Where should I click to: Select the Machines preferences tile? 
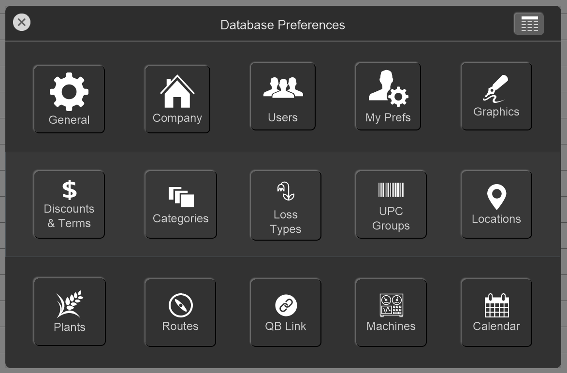click(391, 312)
